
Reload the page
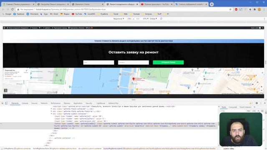point(12,10)
